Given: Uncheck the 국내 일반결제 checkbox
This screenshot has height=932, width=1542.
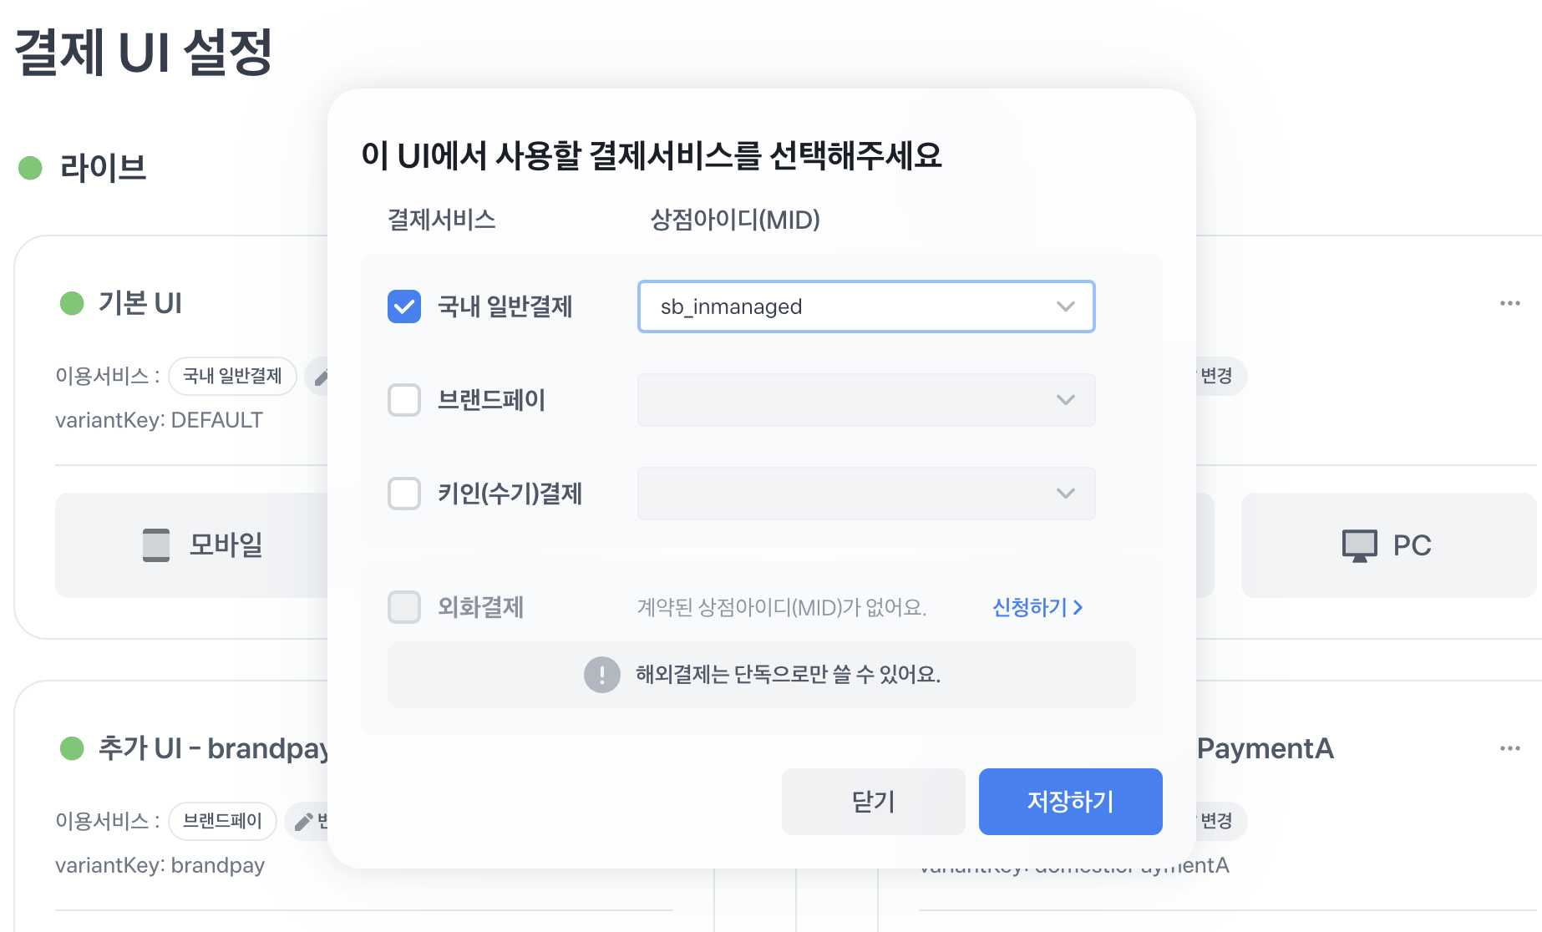Looking at the screenshot, I should 404,306.
